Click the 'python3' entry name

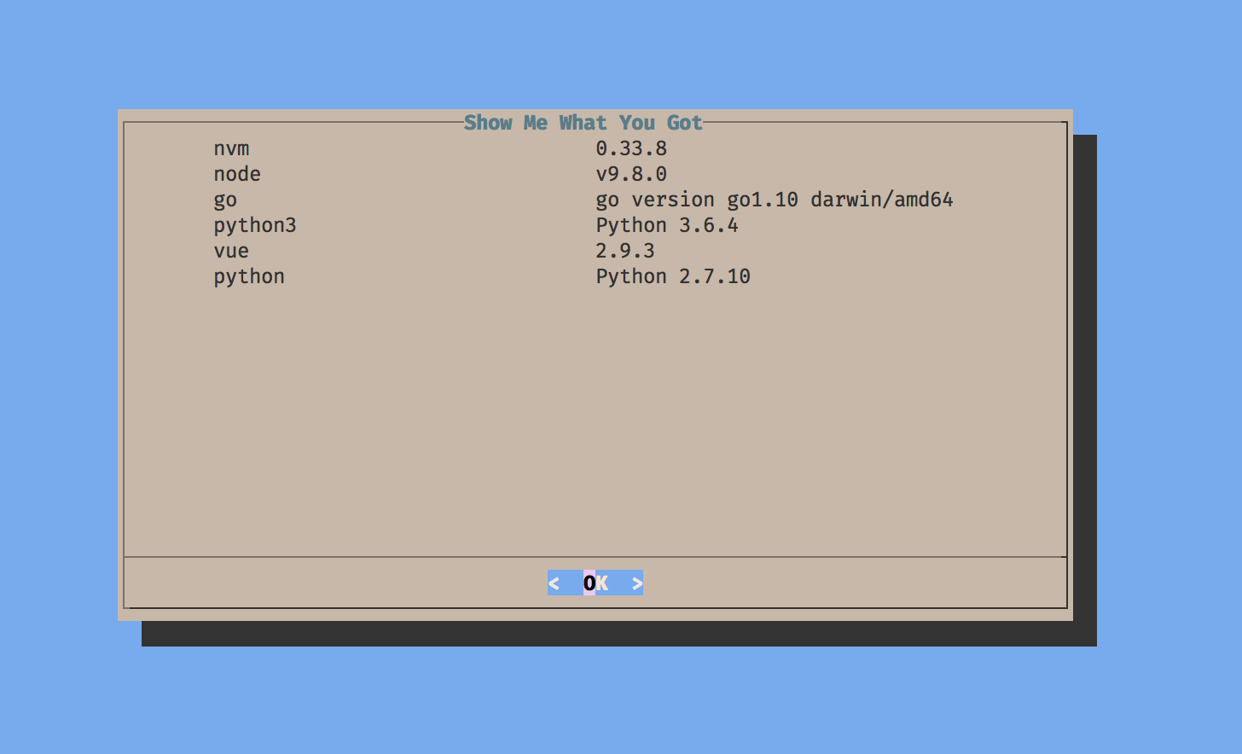(255, 226)
